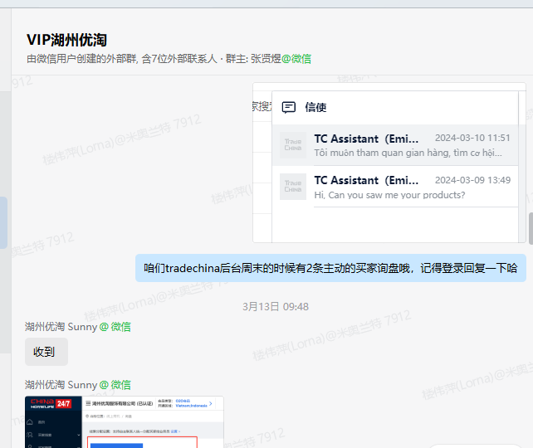
Task: Click the 'Tôi muôn tham quan gian hàng' text
Action: [x=408, y=153]
